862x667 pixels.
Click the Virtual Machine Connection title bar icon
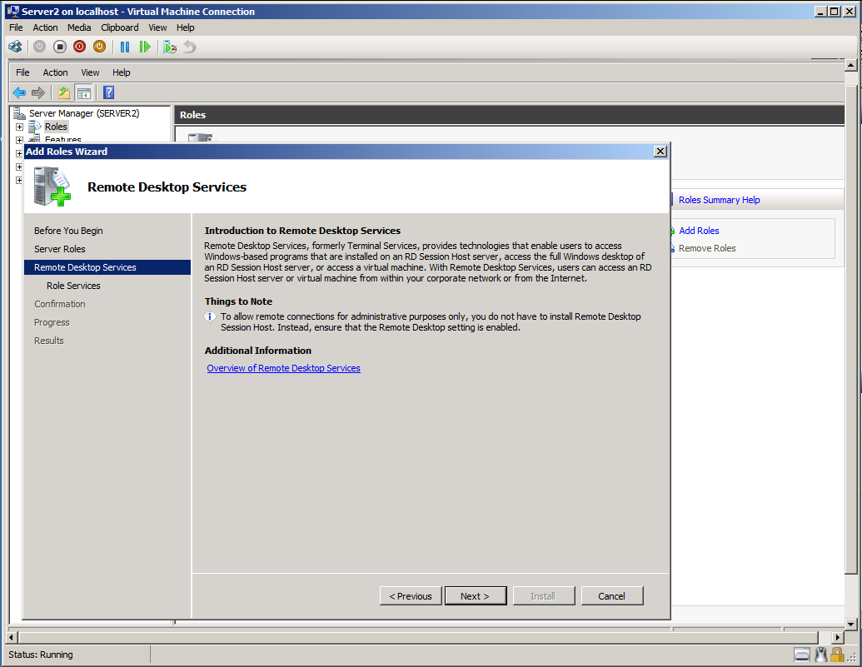coord(12,12)
